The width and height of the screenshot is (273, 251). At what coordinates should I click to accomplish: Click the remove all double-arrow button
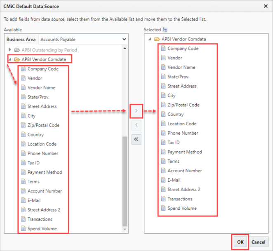pos(136,139)
